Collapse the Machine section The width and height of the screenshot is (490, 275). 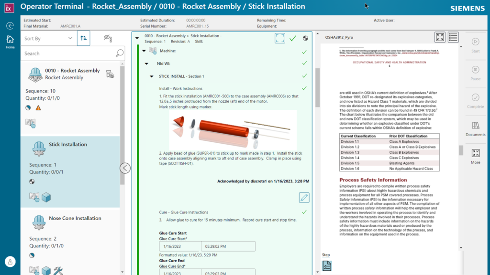click(144, 51)
